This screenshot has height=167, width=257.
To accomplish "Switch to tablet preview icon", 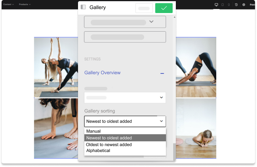I will click(x=223, y=5).
